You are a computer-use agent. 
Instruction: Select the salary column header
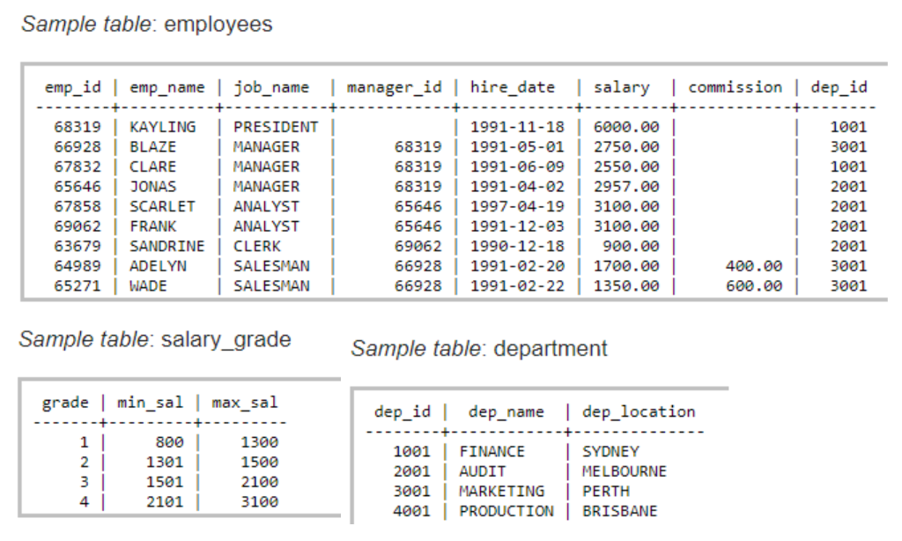[x=623, y=86]
